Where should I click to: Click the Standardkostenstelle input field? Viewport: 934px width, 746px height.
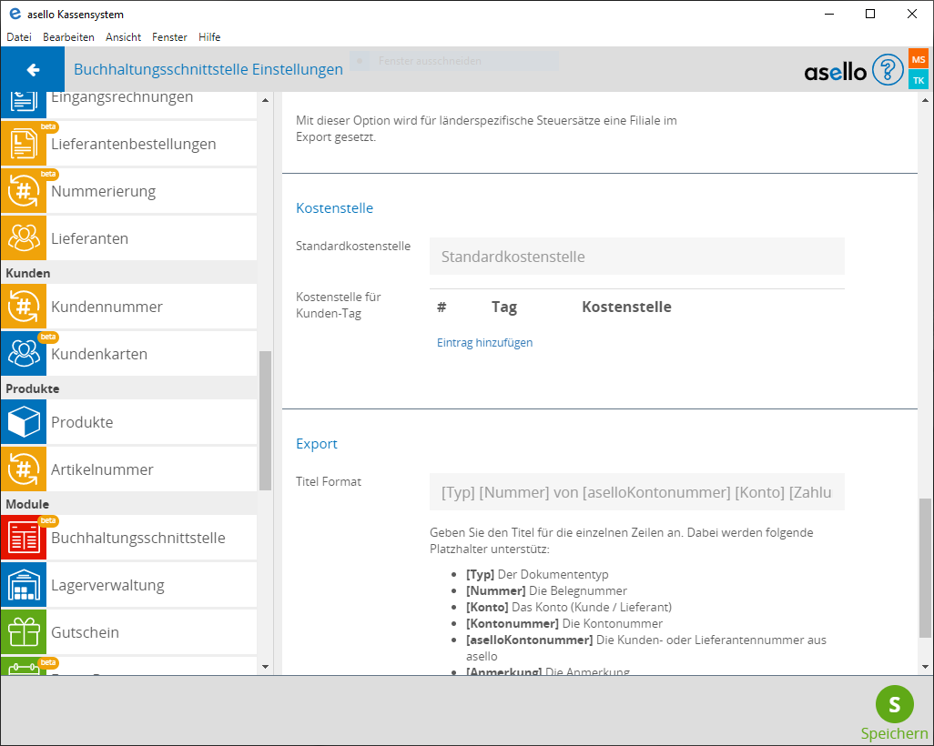[x=636, y=257]
